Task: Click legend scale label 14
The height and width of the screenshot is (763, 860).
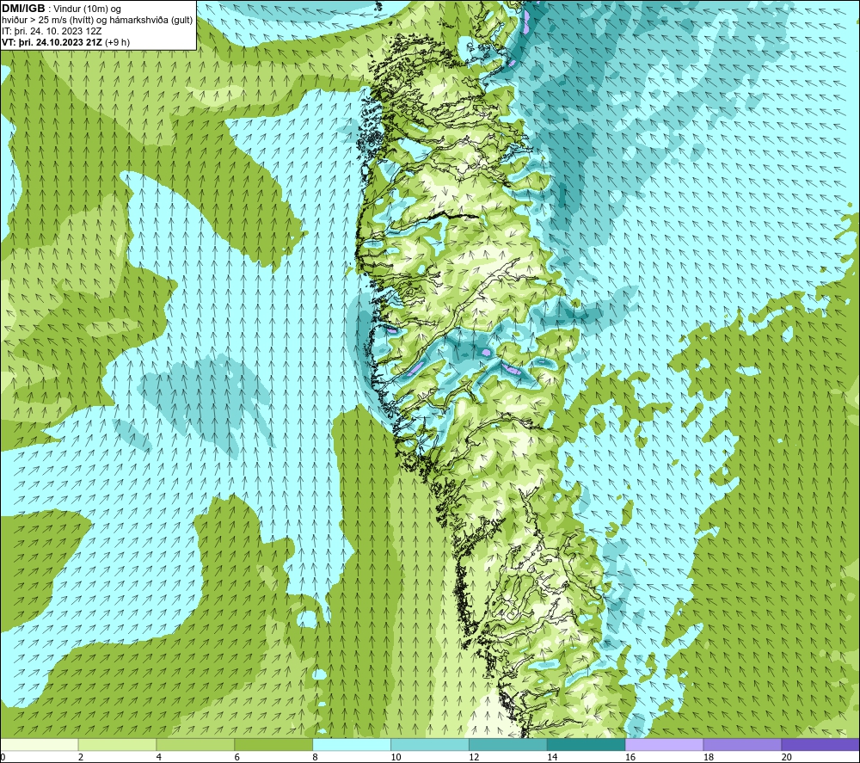Action: 552,757
